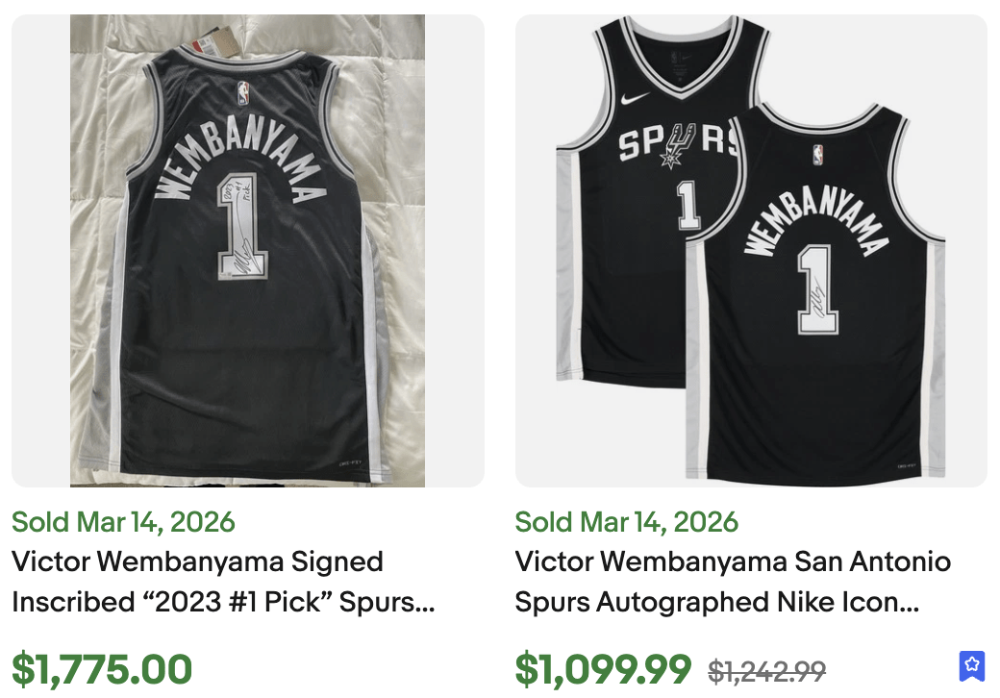Screen dimensions: 1000x698
Task: Click the crossed-out $1,242.99 original price
Action: [766, 670]
